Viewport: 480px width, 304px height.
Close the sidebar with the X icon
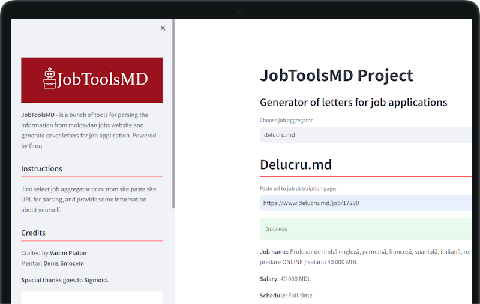[163, 28]
